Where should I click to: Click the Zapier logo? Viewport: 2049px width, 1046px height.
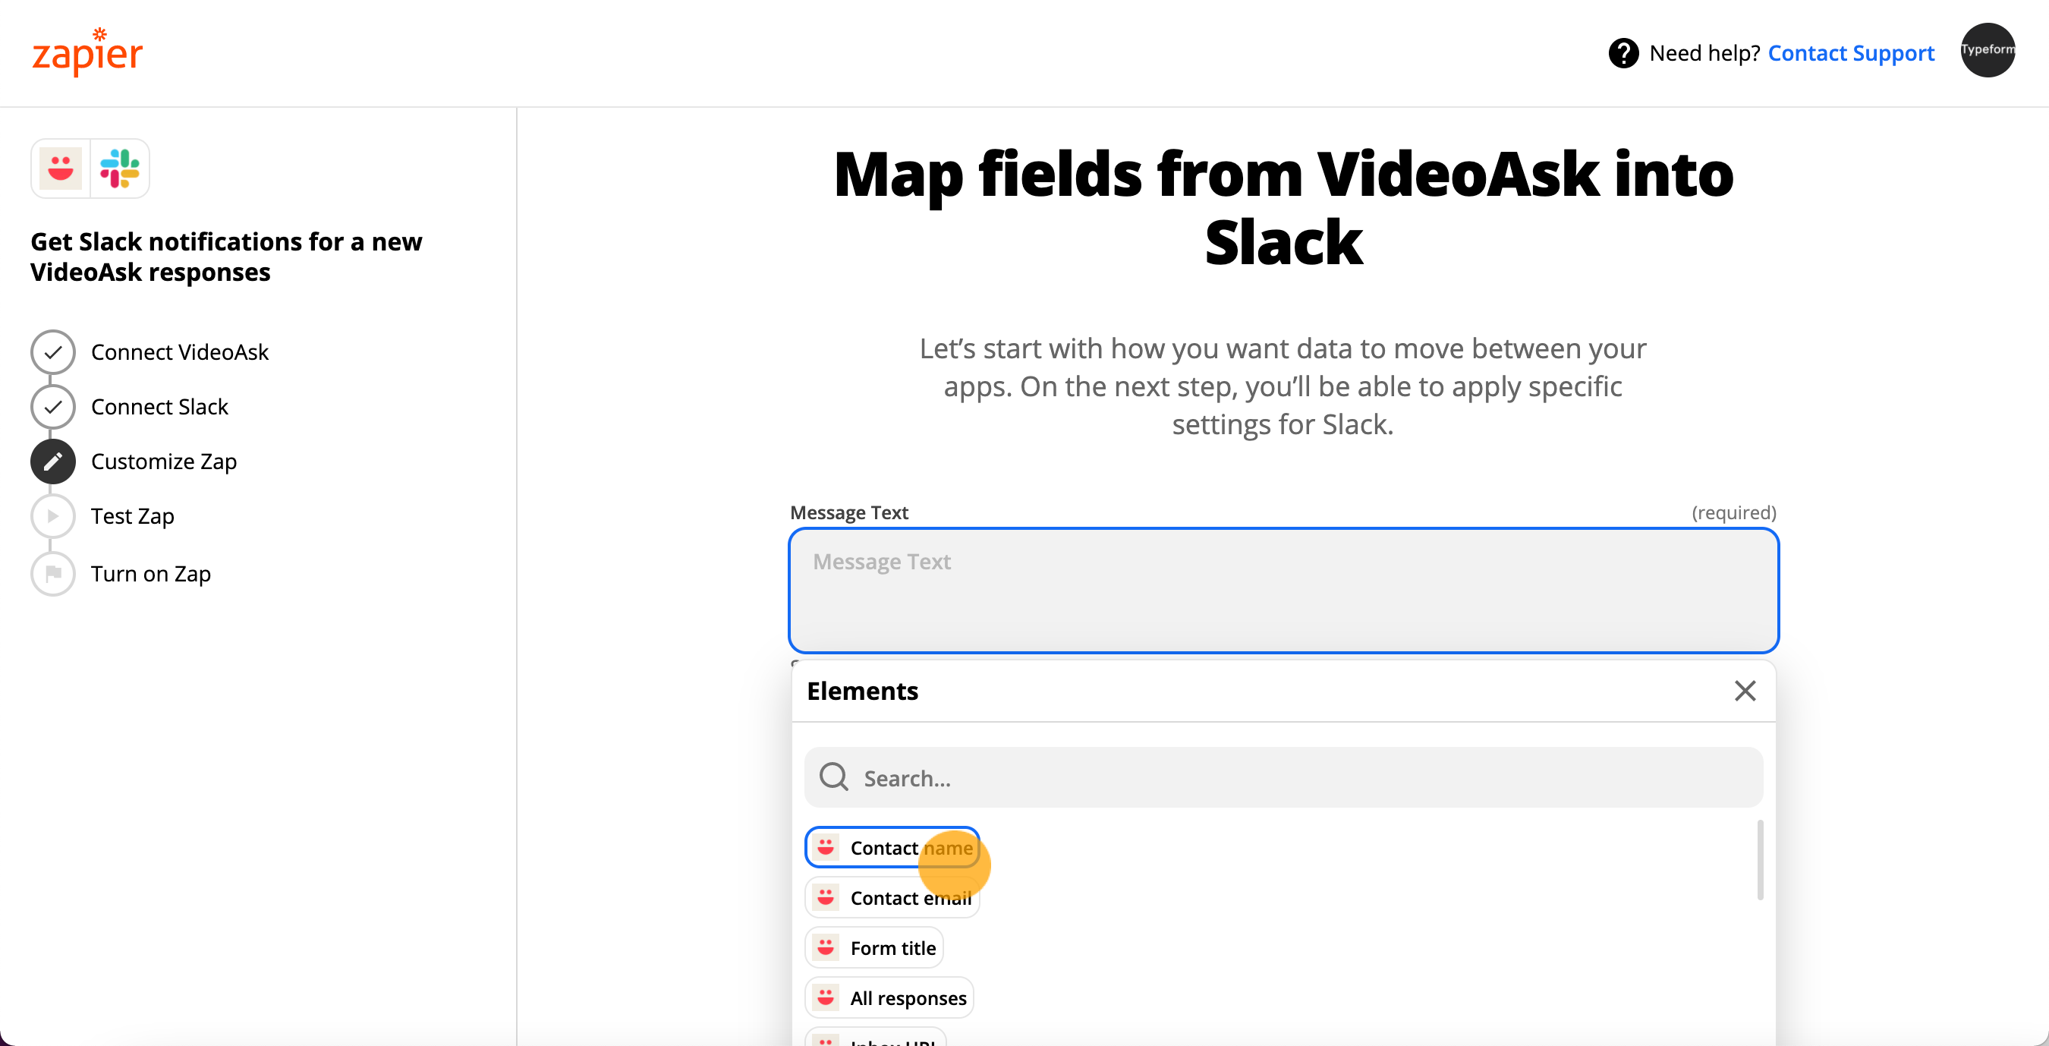(x=87, y=52)
